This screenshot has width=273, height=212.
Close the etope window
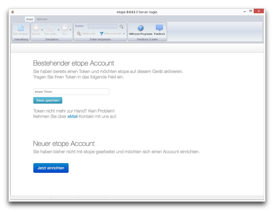[259, 11]
